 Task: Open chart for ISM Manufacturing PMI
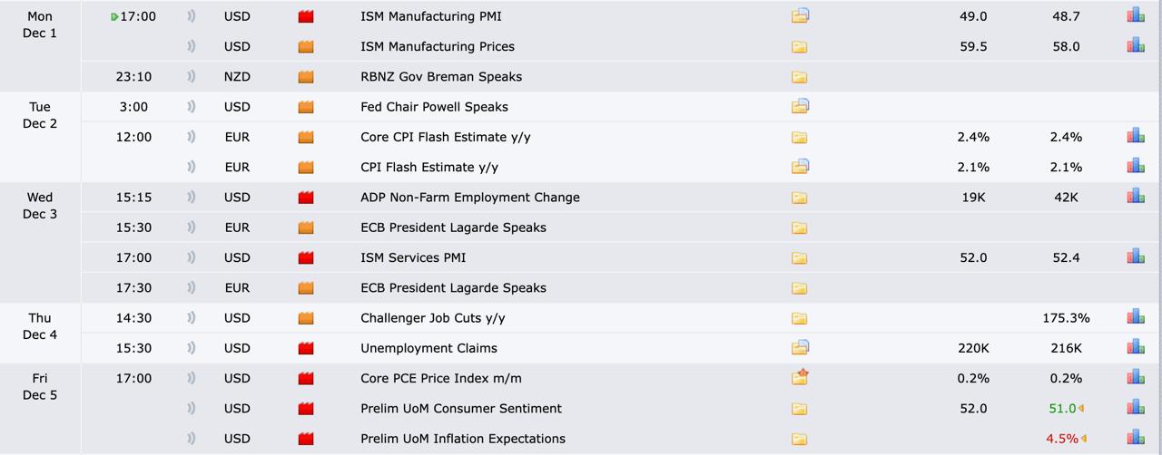pos(1135,15)
